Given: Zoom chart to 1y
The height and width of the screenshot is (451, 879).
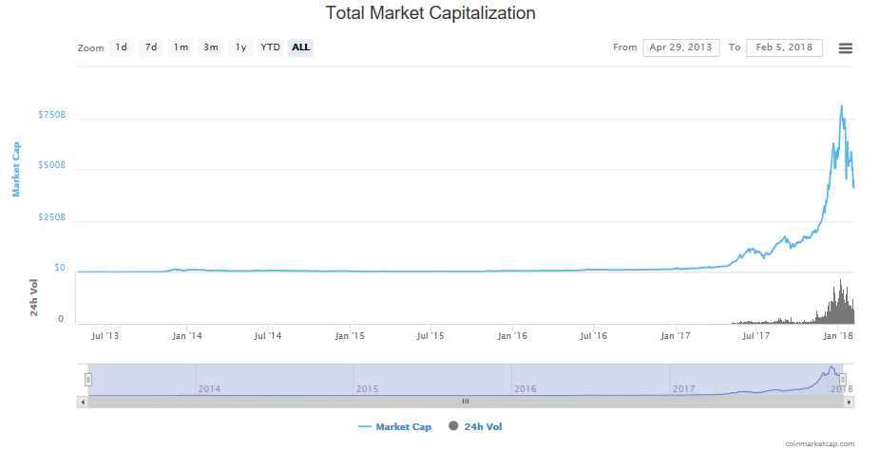Looking at the screenshot, I should point(240,47).
